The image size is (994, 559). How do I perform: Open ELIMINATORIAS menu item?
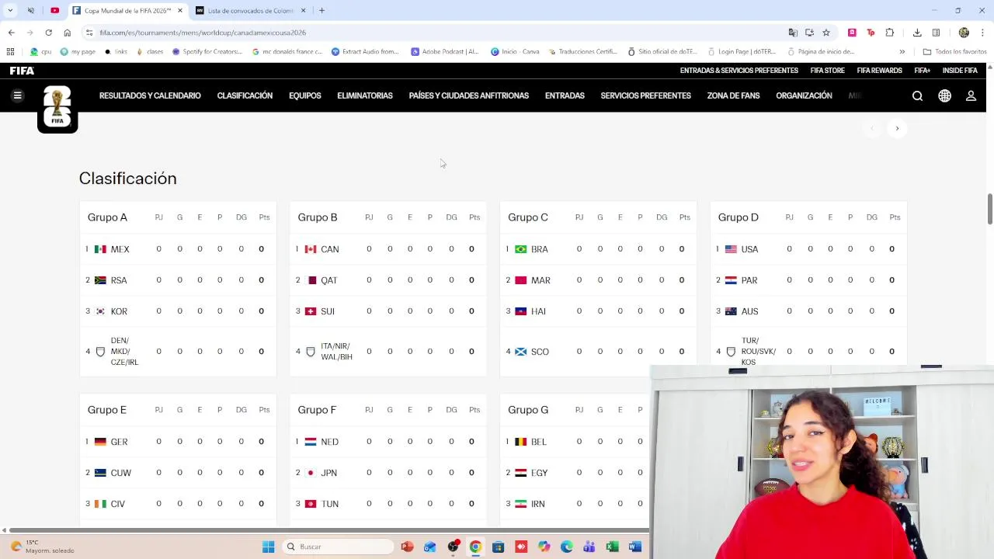click(365, 95)
